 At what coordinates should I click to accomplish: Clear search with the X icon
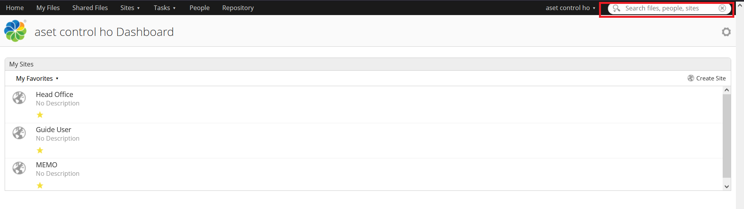pyautogui.click(x=722, y=8)
